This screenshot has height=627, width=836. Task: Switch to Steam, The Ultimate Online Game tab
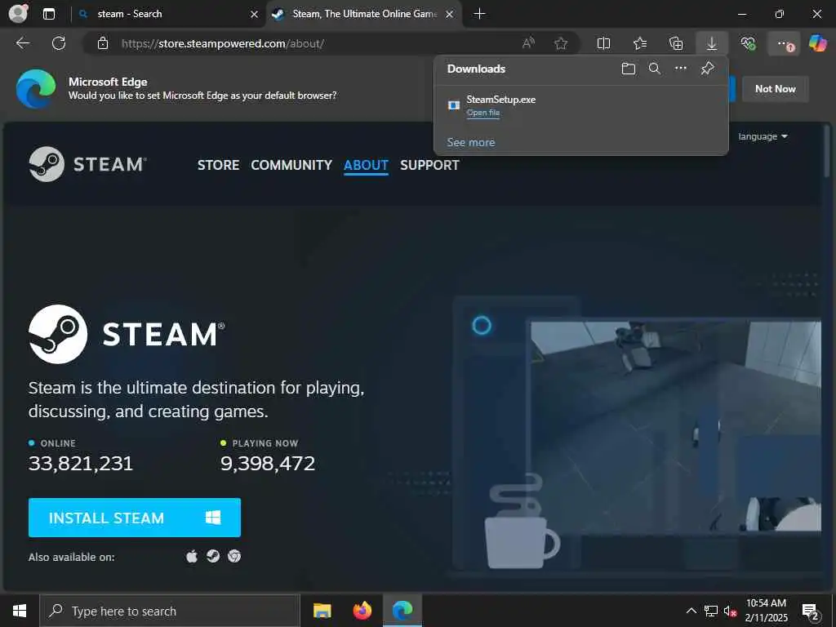coord(364,14)
